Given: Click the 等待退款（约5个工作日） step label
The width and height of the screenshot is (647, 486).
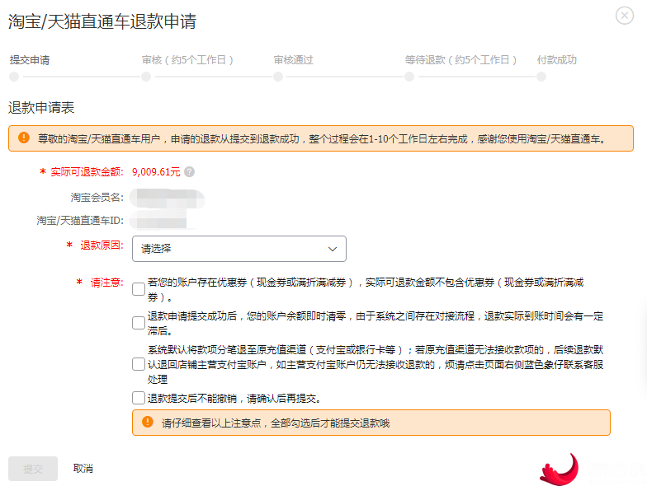Looking at the screenshot, I should pos(460,60).
